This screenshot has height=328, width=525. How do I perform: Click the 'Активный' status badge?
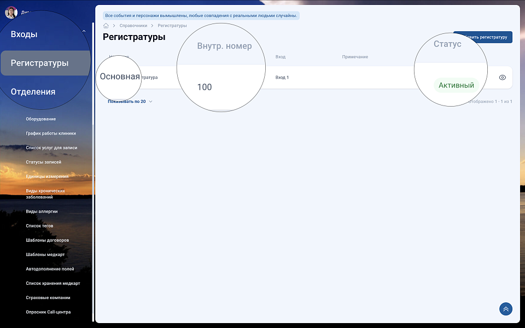point(456,85)
